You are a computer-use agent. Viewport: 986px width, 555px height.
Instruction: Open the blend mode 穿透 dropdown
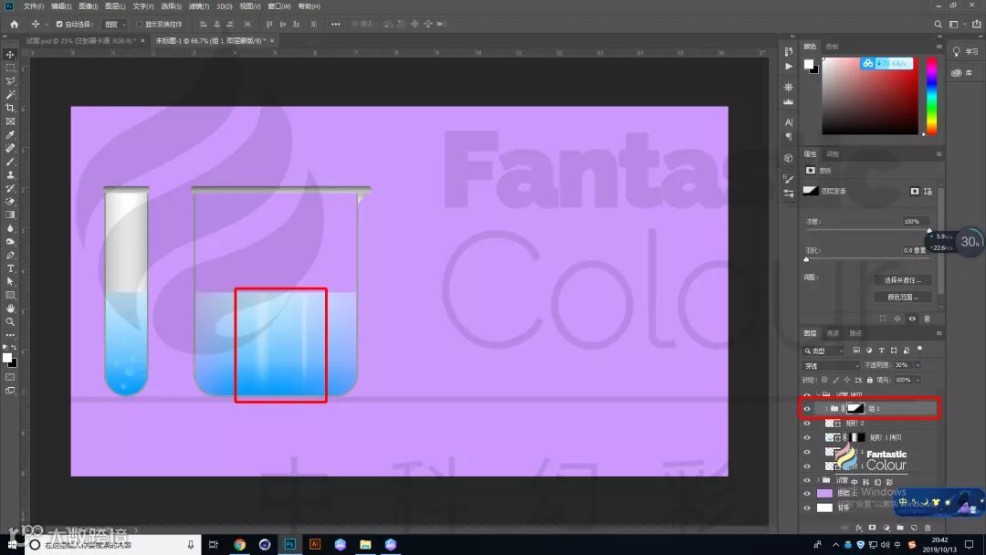point(831,365)
